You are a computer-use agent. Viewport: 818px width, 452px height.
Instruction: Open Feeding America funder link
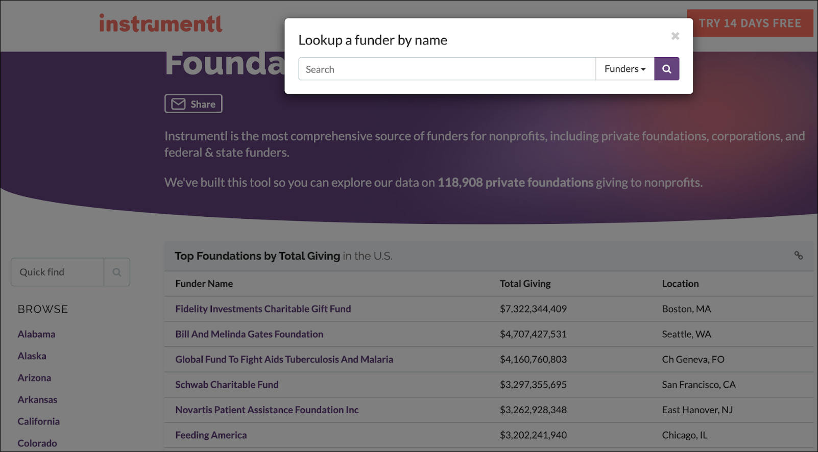tap(211, 435)
